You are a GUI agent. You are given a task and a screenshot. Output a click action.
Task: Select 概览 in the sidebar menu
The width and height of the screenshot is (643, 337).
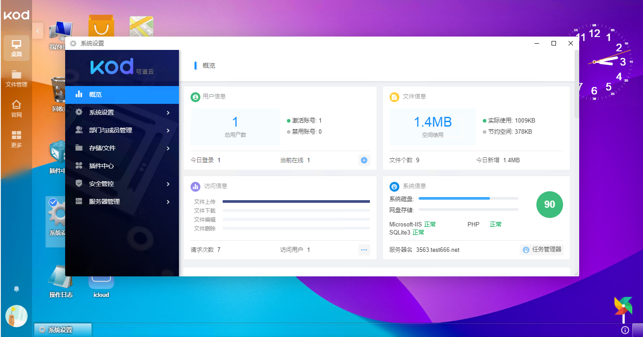pos(122,95)
